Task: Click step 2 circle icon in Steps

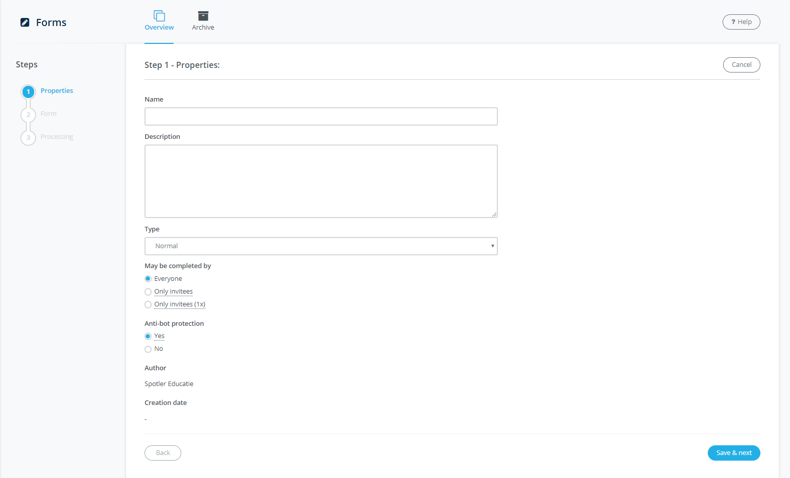Action: point(29,114)
